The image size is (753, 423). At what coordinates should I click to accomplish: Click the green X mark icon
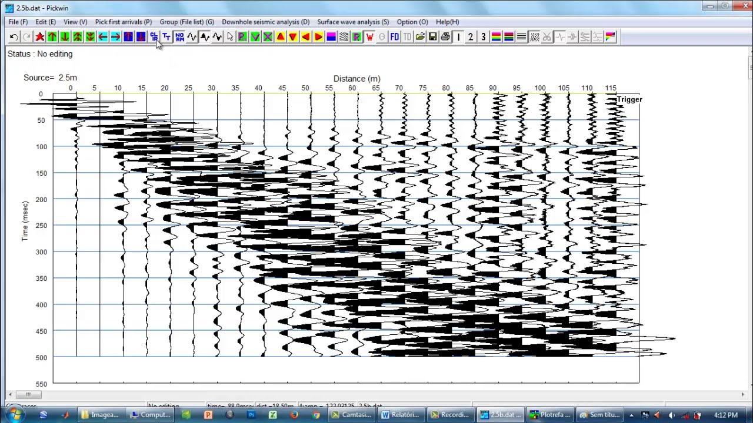point(268,37)
